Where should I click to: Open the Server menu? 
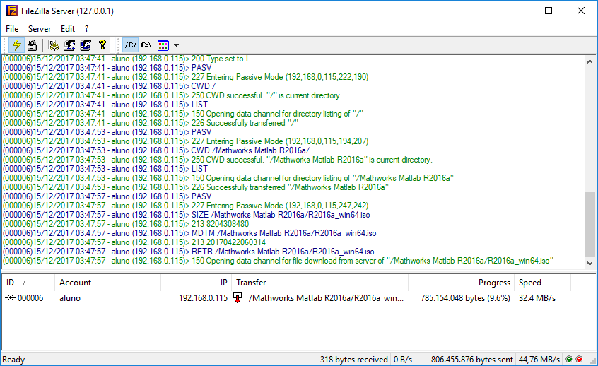point(40,29)
